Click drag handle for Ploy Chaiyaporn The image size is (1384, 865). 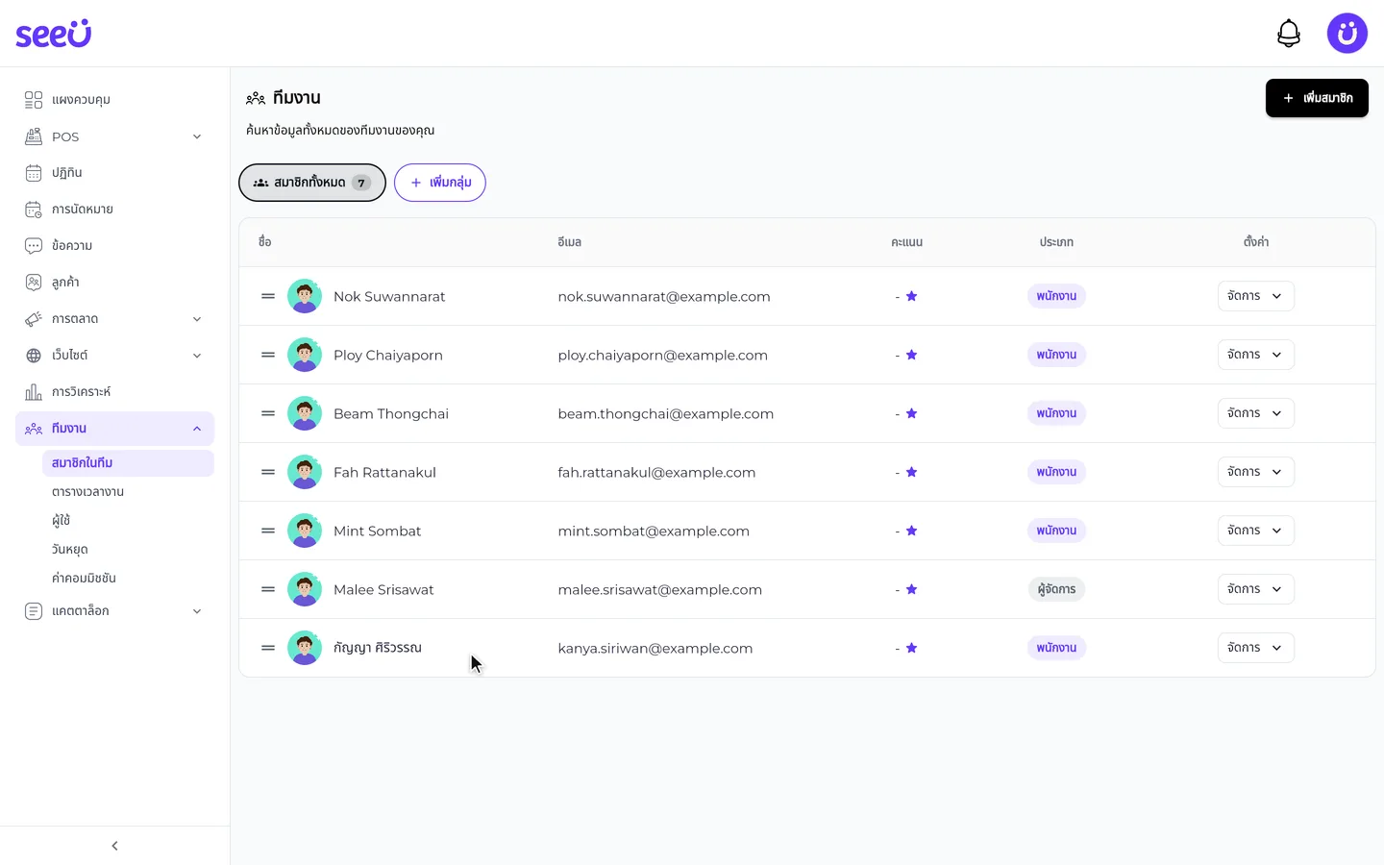pyautogui.click(x=268, y=355)
